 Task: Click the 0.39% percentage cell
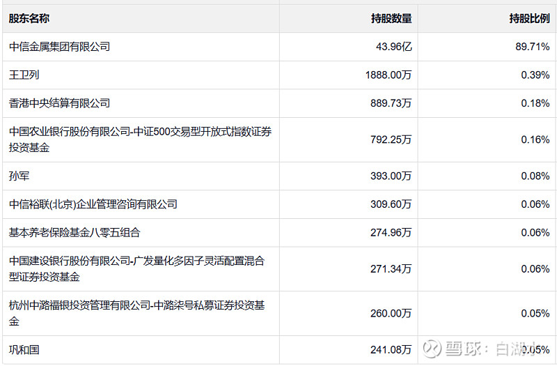pos(535,75)
